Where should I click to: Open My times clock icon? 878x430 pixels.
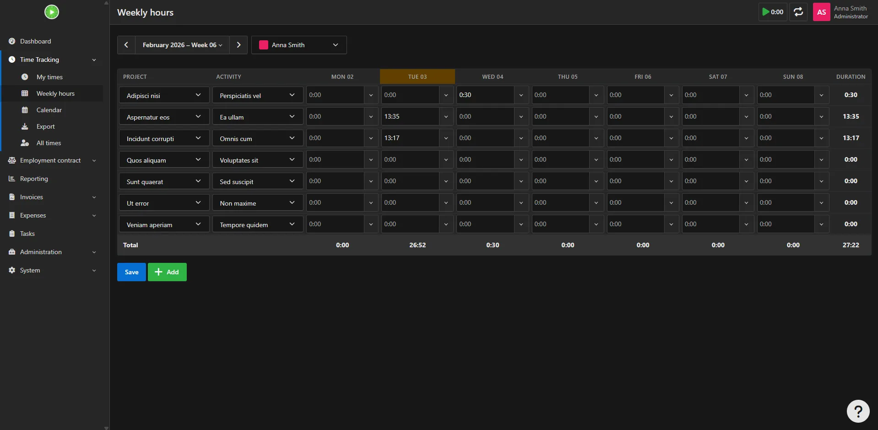(x=25, y=77)
